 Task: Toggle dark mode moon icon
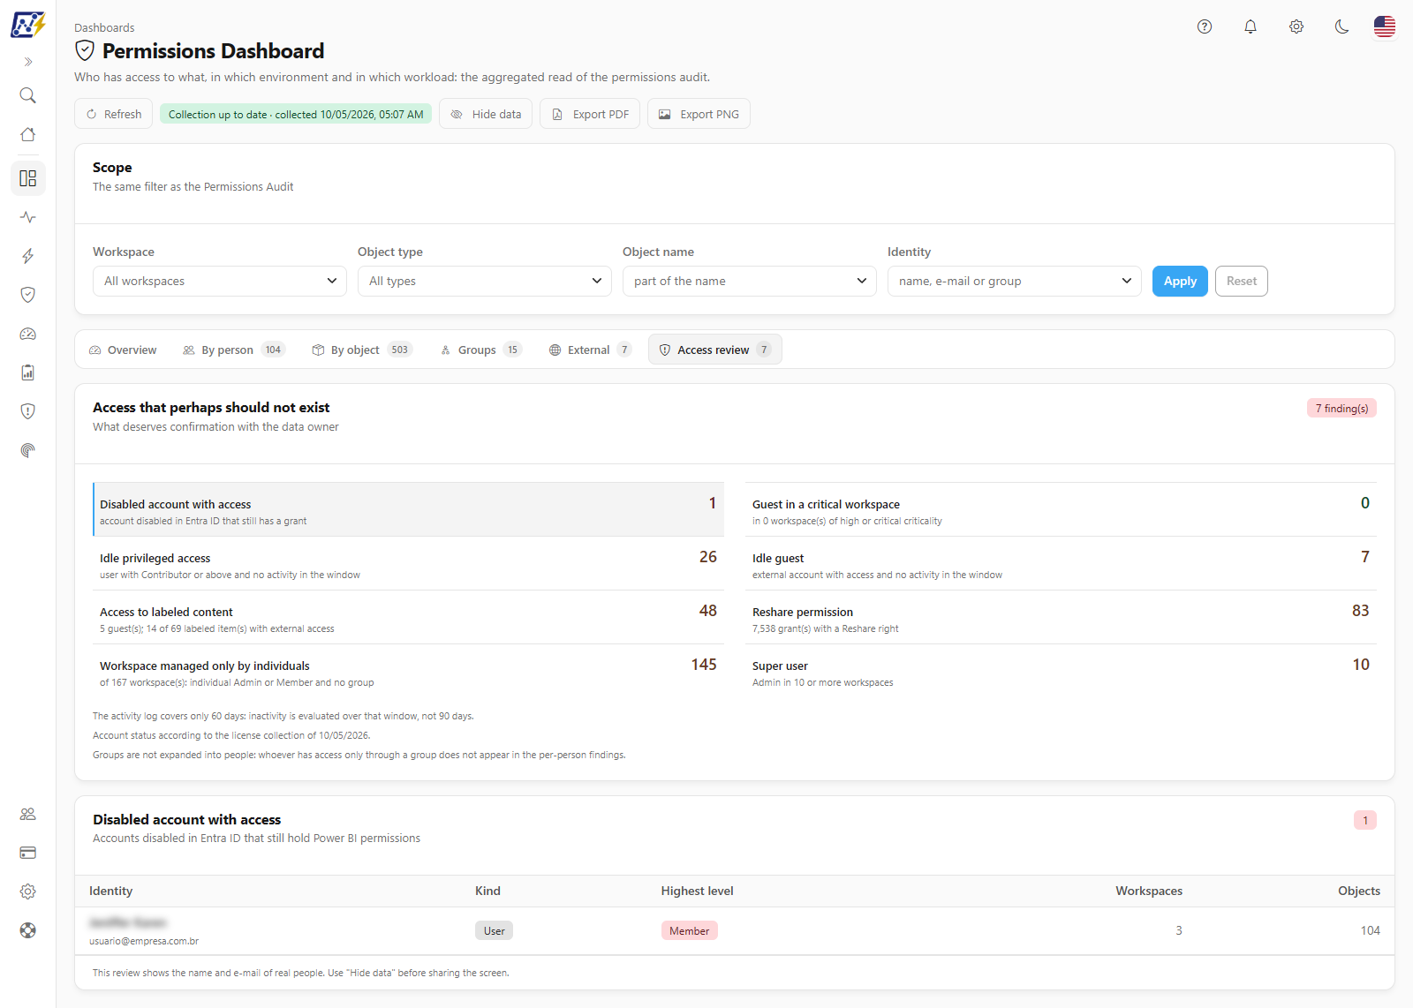coord(1342,26)
